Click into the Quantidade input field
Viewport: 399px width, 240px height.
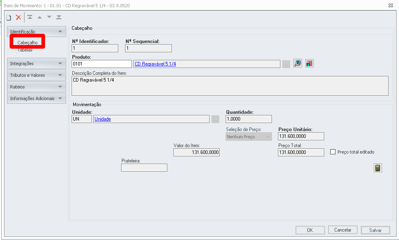tap(249, 119)
